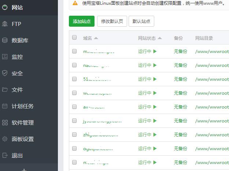This screenshot has height=171, width=229.
Task: Sort by 域名 column arrow
Action: [x=96, y=38]
